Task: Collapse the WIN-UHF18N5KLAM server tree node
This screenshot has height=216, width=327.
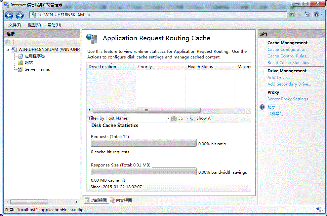Action: point(8,50)
